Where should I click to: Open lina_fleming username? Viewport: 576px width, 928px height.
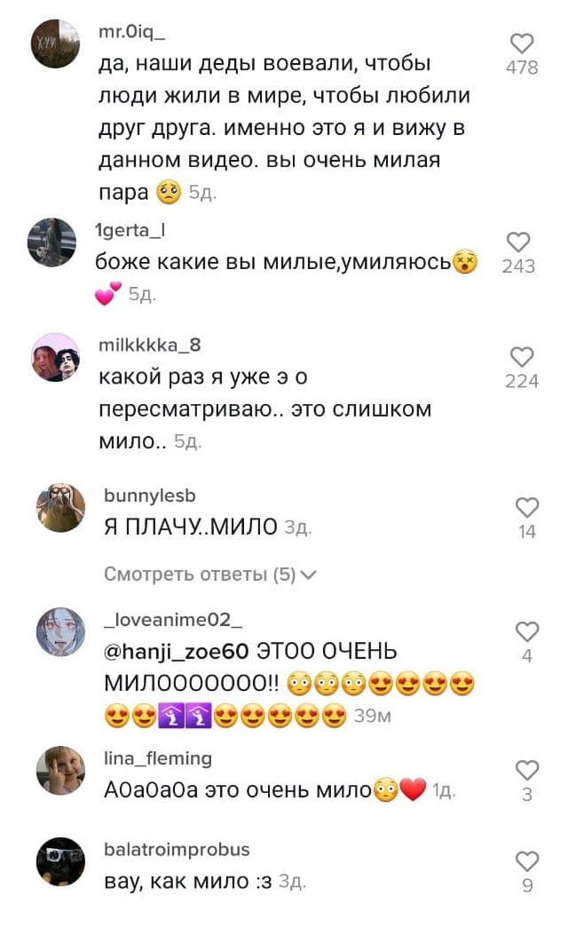tap(157, 758)
